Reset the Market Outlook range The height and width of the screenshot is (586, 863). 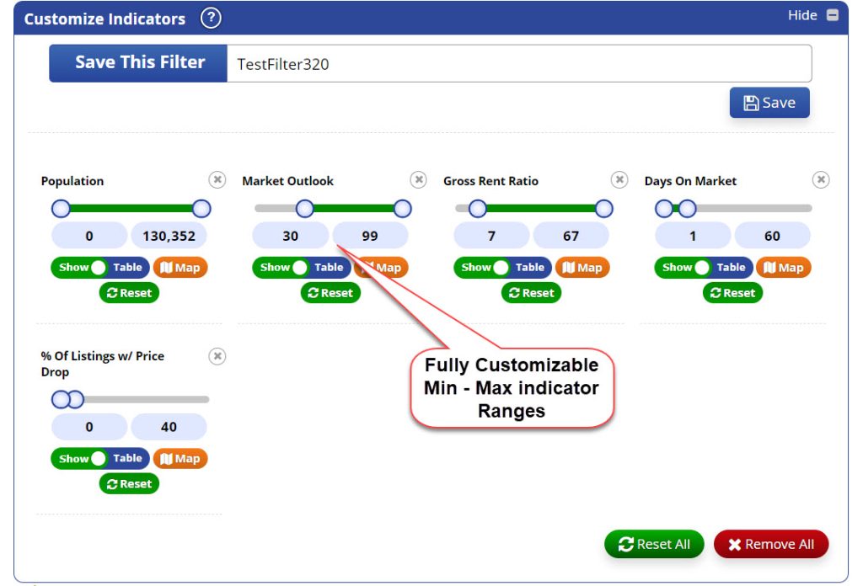point(330,293)
